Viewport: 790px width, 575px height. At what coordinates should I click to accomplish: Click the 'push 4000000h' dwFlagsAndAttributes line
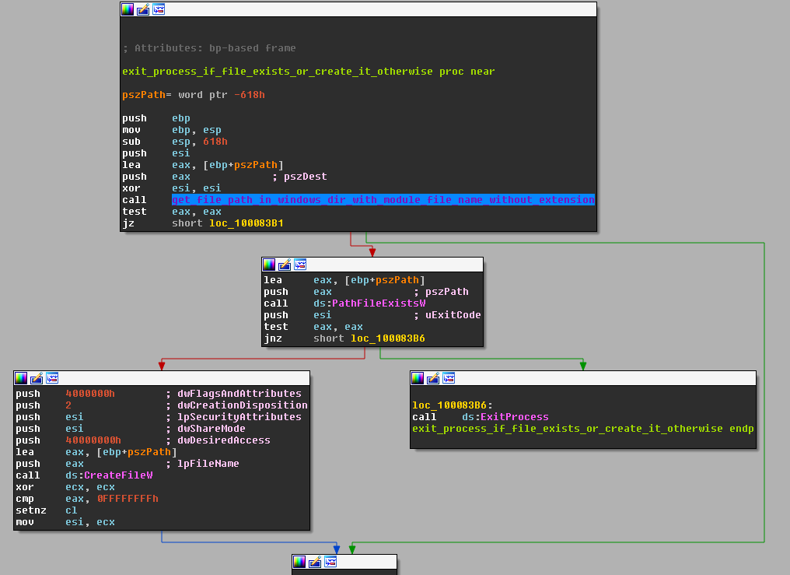point(159,394)
